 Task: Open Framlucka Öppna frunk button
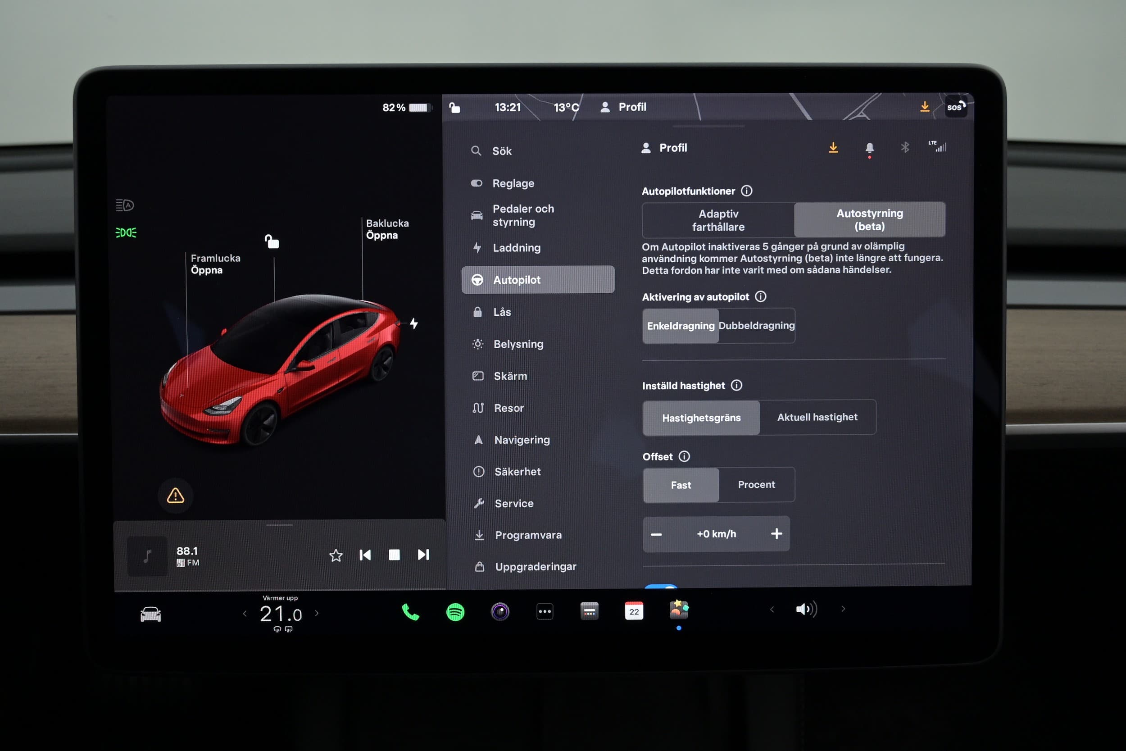(x=215, y=264)
